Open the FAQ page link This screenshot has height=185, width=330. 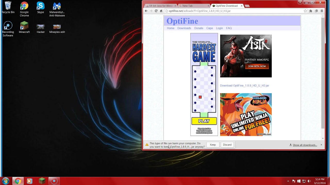pyautogui.click(x=229, y=28)
